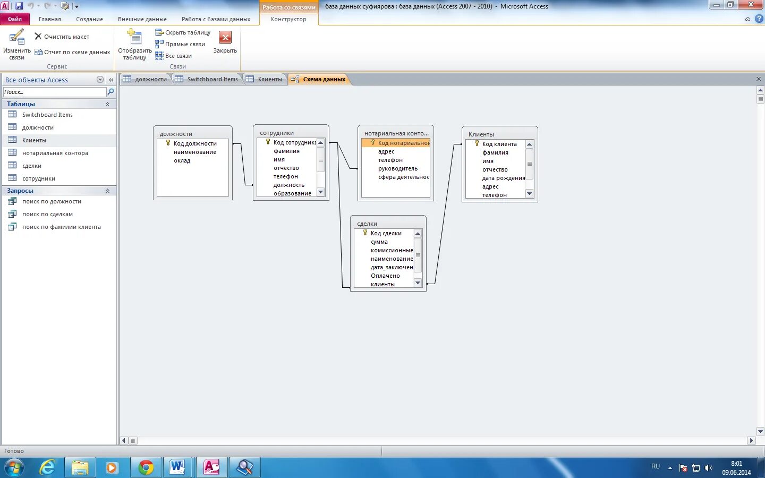Image resolution: width=765 pixels, height=478 pixels.
Task: Switch to the Switchboard Items document tab
Action: point(207,79)
